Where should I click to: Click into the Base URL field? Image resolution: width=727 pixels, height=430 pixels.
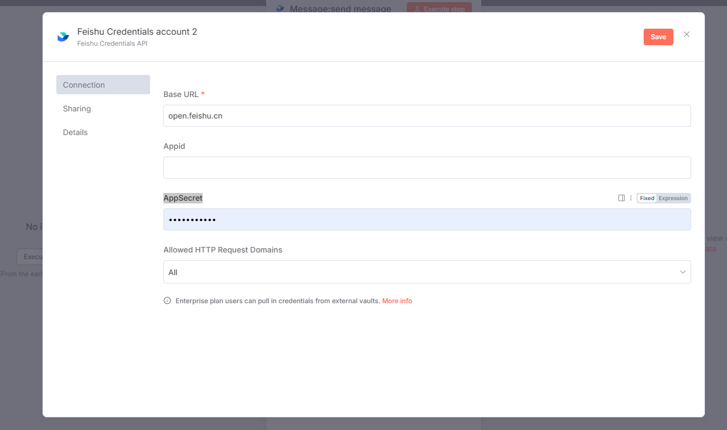(427, 116)
